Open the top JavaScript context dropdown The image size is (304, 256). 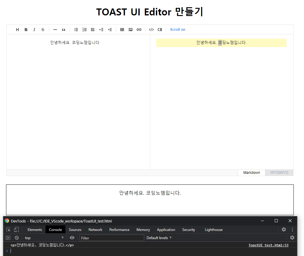pos(44,238)
